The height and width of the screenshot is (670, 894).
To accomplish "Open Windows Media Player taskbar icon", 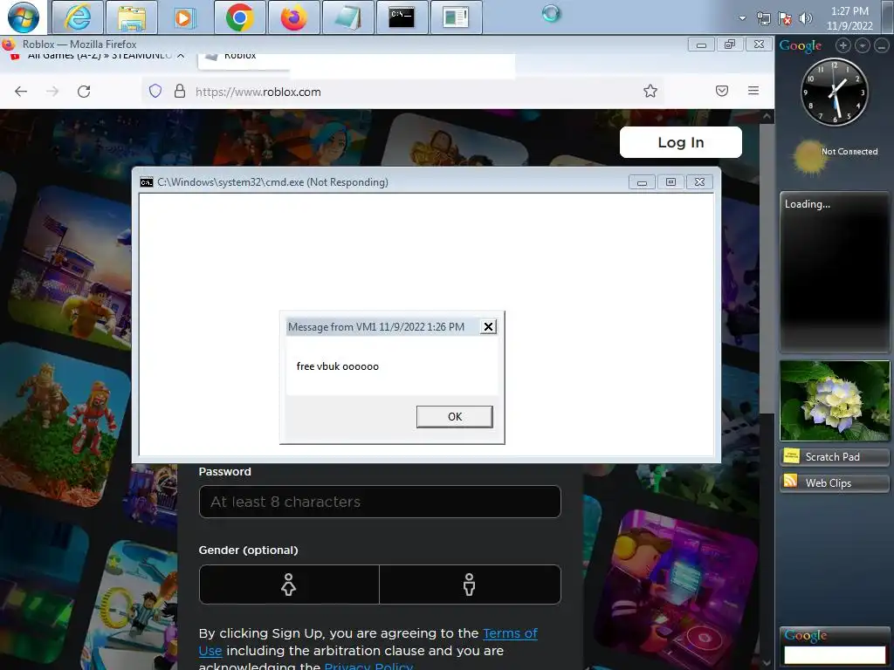I will 185,17.
